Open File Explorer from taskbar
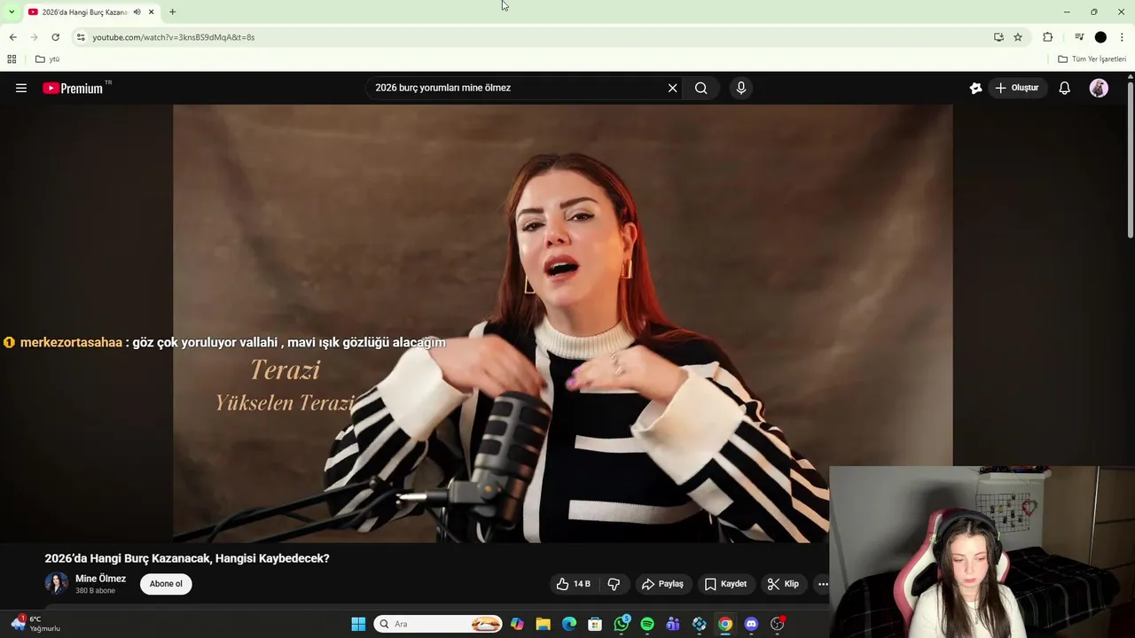This screenshot has width=1135, height=638. [x=543, y=624]
